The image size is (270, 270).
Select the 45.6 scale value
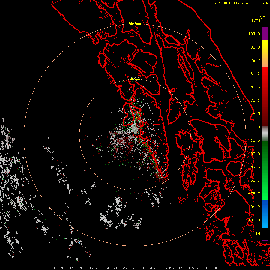[x=255, y=87]
